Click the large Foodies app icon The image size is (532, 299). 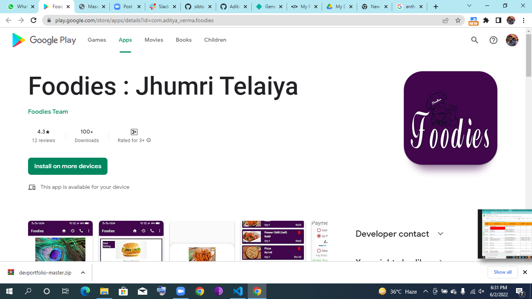point(451,118)
